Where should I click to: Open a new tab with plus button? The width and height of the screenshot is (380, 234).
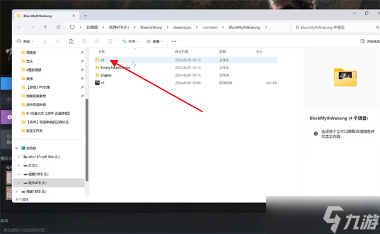click(x=85, y=16)
